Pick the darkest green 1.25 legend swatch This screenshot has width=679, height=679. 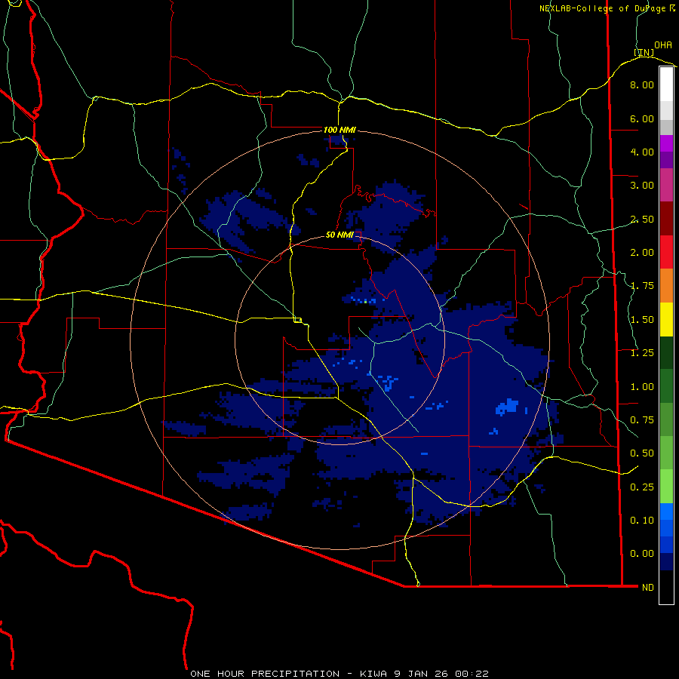point(666,352)
